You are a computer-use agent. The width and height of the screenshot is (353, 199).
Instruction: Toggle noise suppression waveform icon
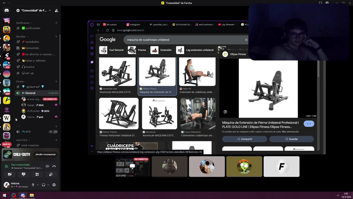[x=47, y=166]
